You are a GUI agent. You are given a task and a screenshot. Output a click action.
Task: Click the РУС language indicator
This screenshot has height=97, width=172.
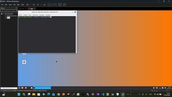click(x=150, y=94)
